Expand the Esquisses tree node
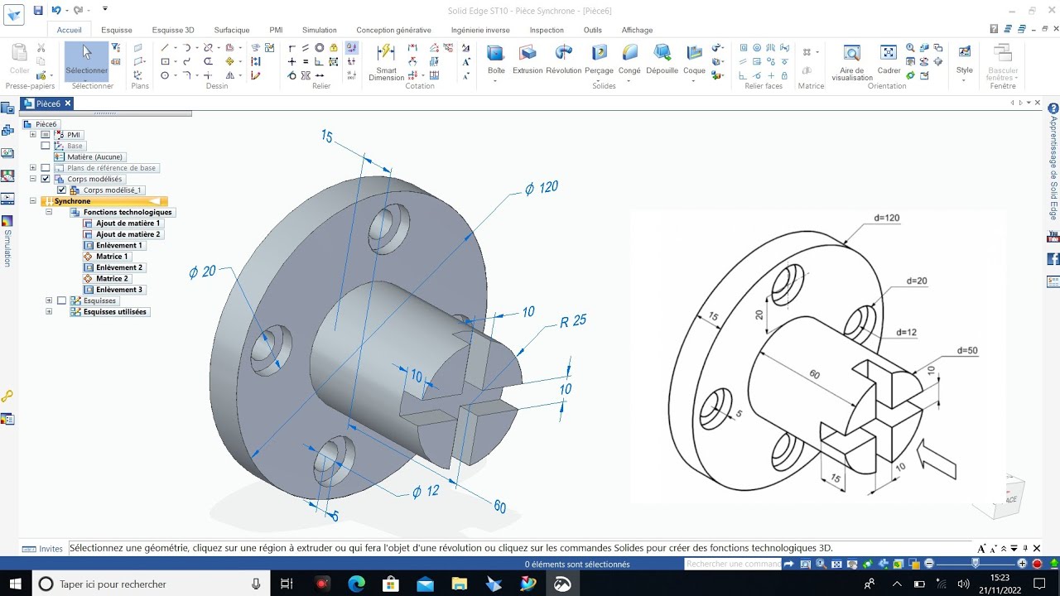1060x596 pixels. (x=49, y=300)
